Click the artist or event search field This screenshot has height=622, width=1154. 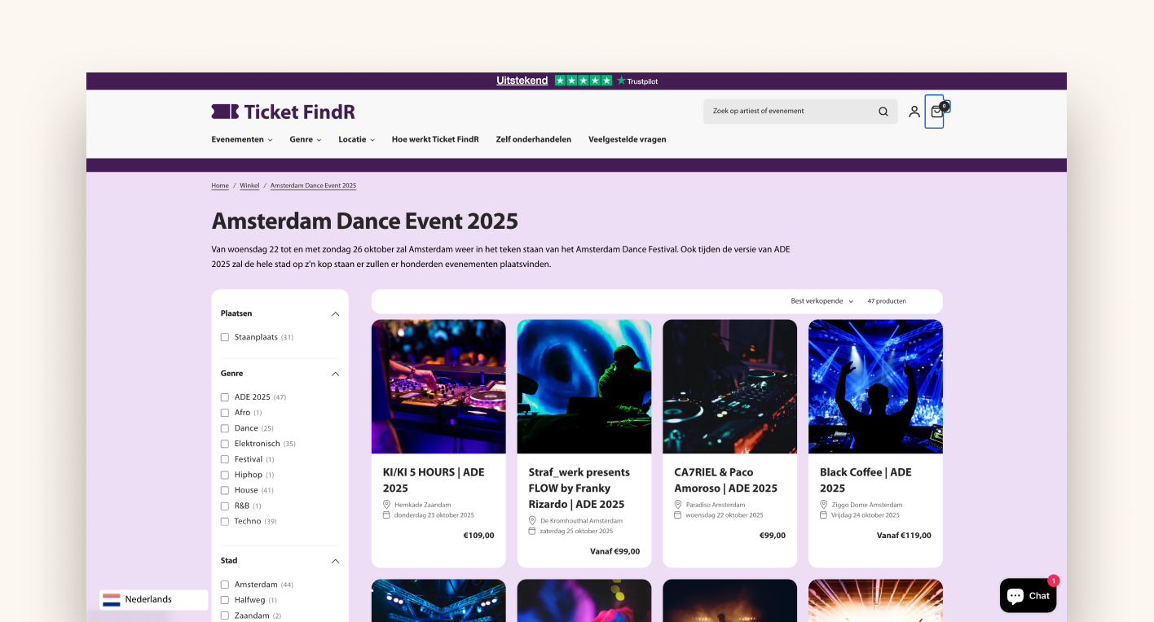(x=786, y=112)
